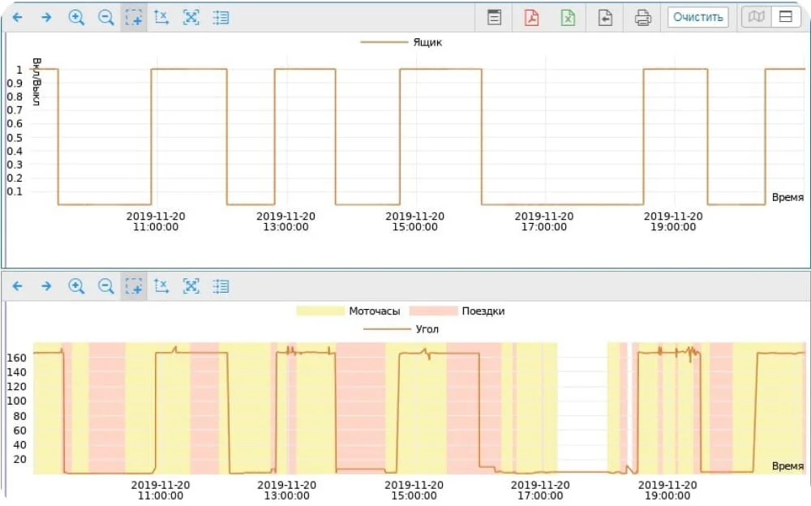This screenshot has height=506, width=811.
Task: Open the report template icon before PDF
Action: coord(494,17)
